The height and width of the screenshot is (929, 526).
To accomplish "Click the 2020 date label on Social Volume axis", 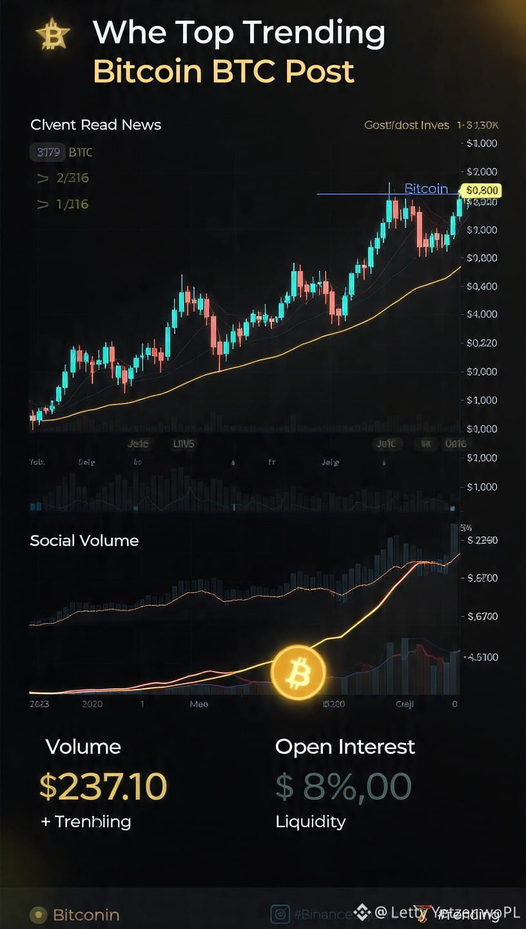I will click(93, 704).
